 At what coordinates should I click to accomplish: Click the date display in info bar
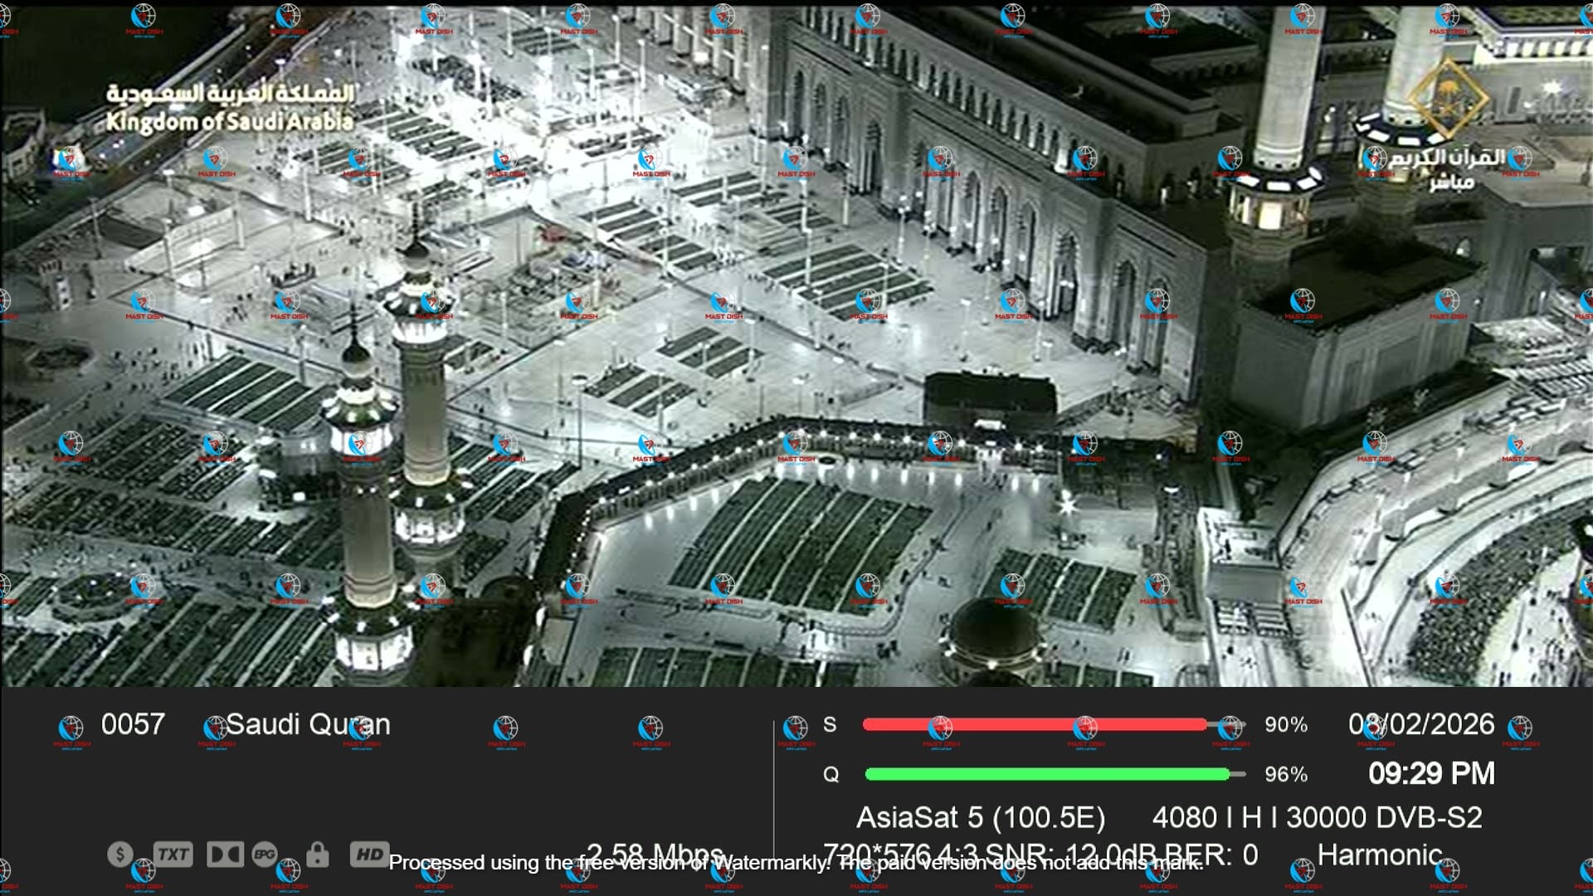coord(1420,724)
